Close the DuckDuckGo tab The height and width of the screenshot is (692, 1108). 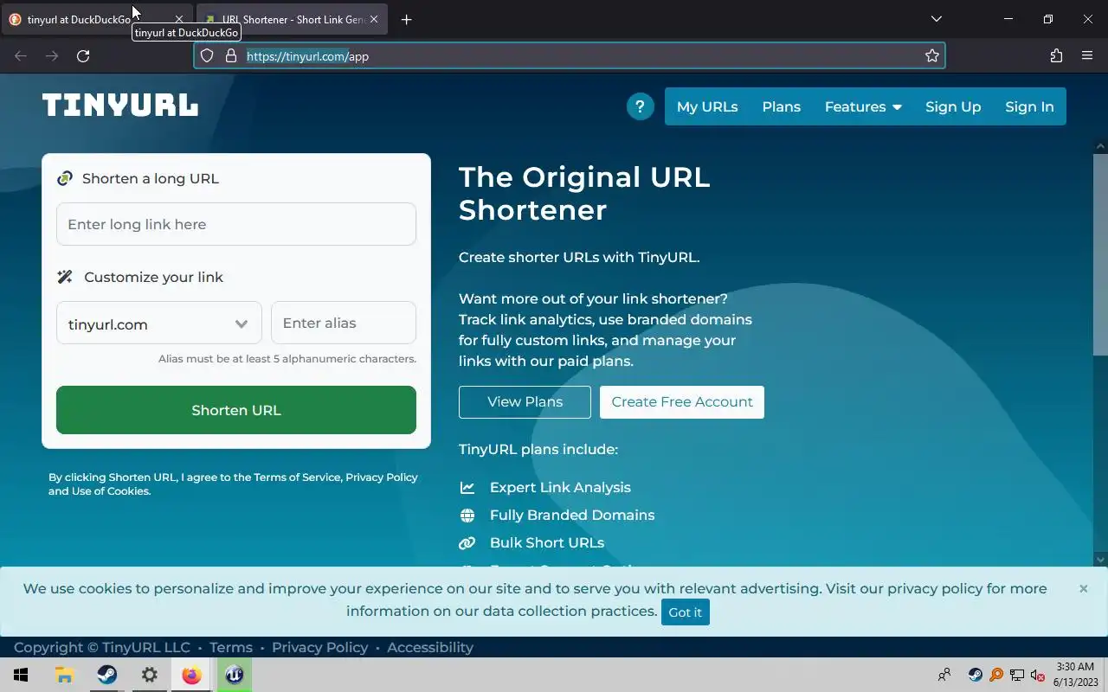pos(179,19)
